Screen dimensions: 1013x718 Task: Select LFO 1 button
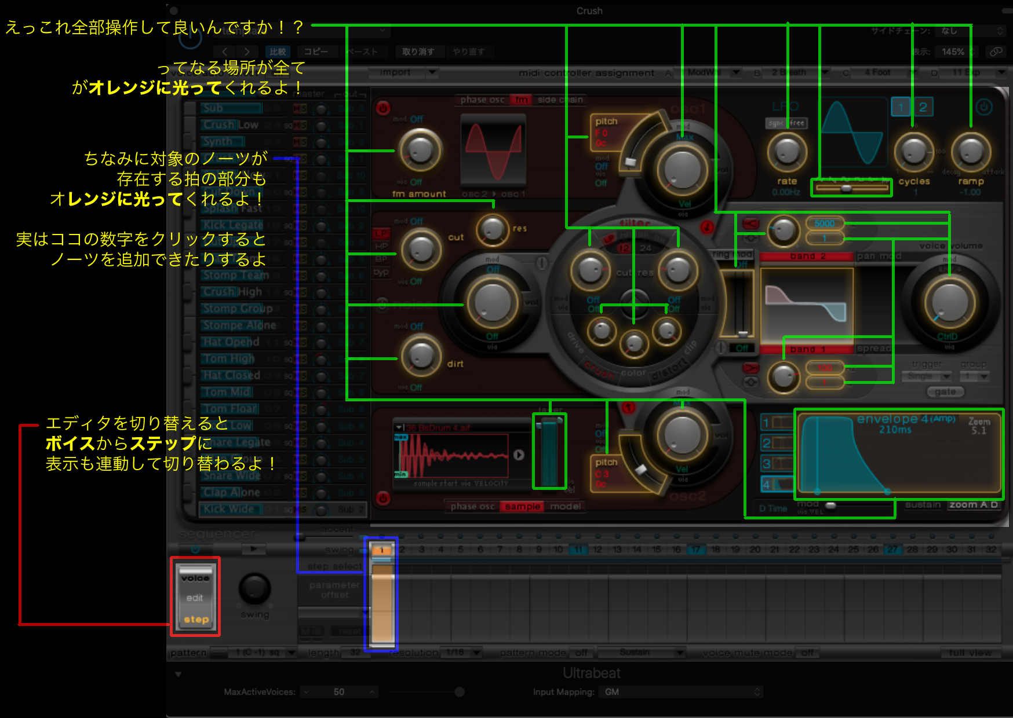coord(900,107)
